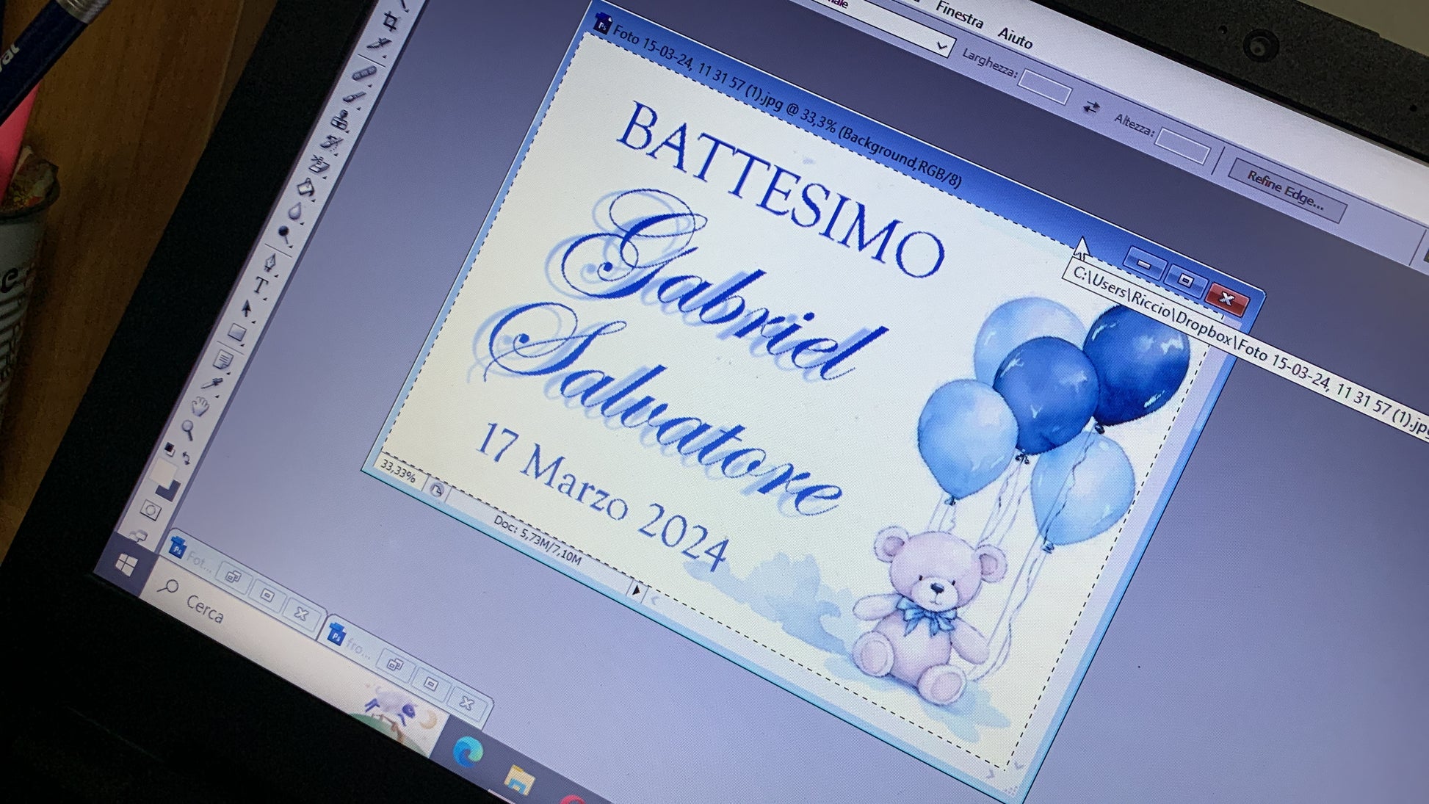Select the Zoom magnifier tool
Viewport: 1429px width, 804px height.
(x=188, y=429)
